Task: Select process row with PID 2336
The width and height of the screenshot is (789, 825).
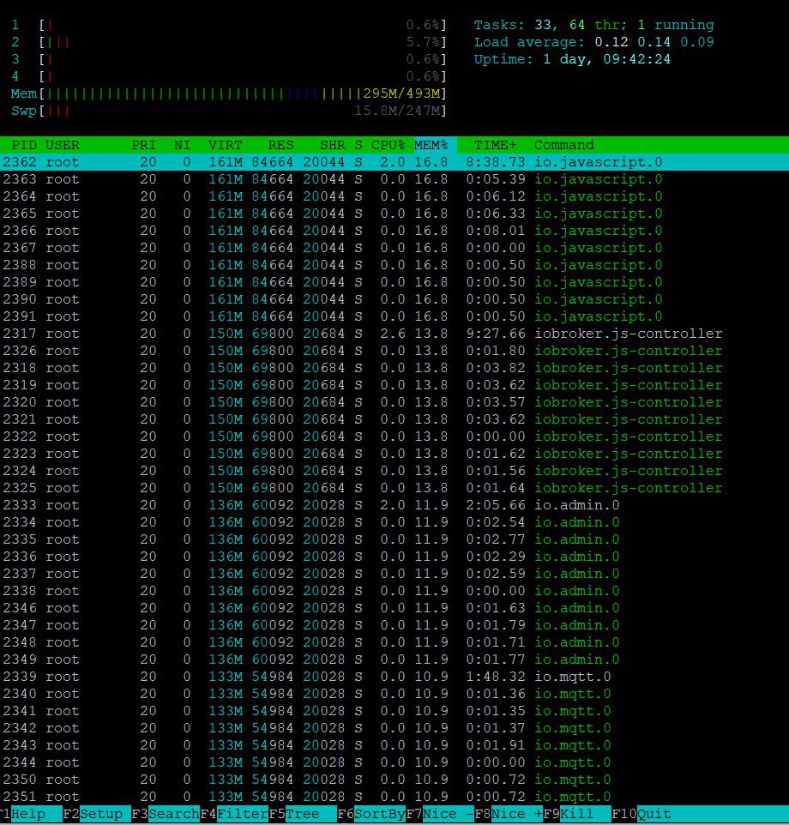Action: pyautogui.click(x=394, y=557)
